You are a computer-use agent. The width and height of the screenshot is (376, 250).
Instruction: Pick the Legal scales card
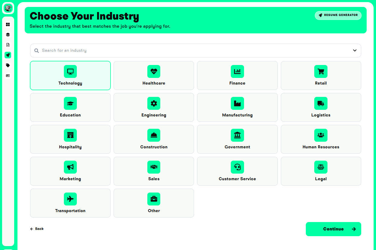[x=321, y=171]
